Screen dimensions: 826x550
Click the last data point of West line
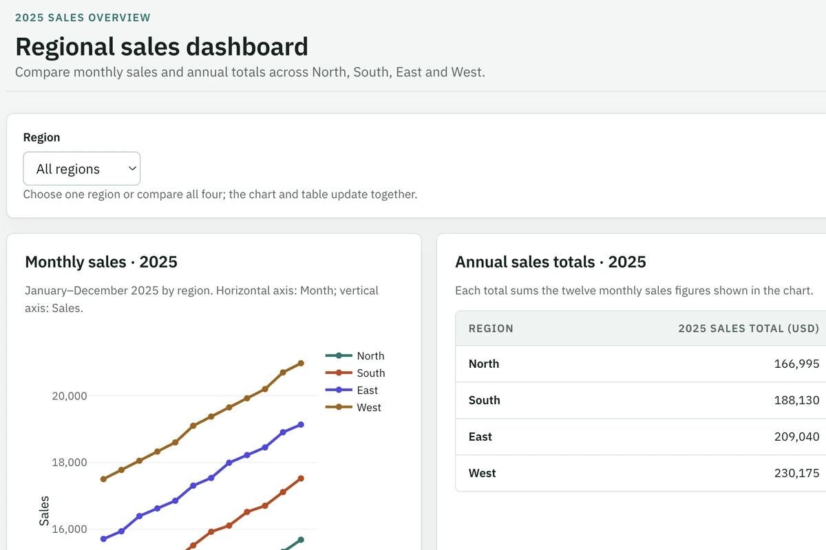tap(301, 363)
